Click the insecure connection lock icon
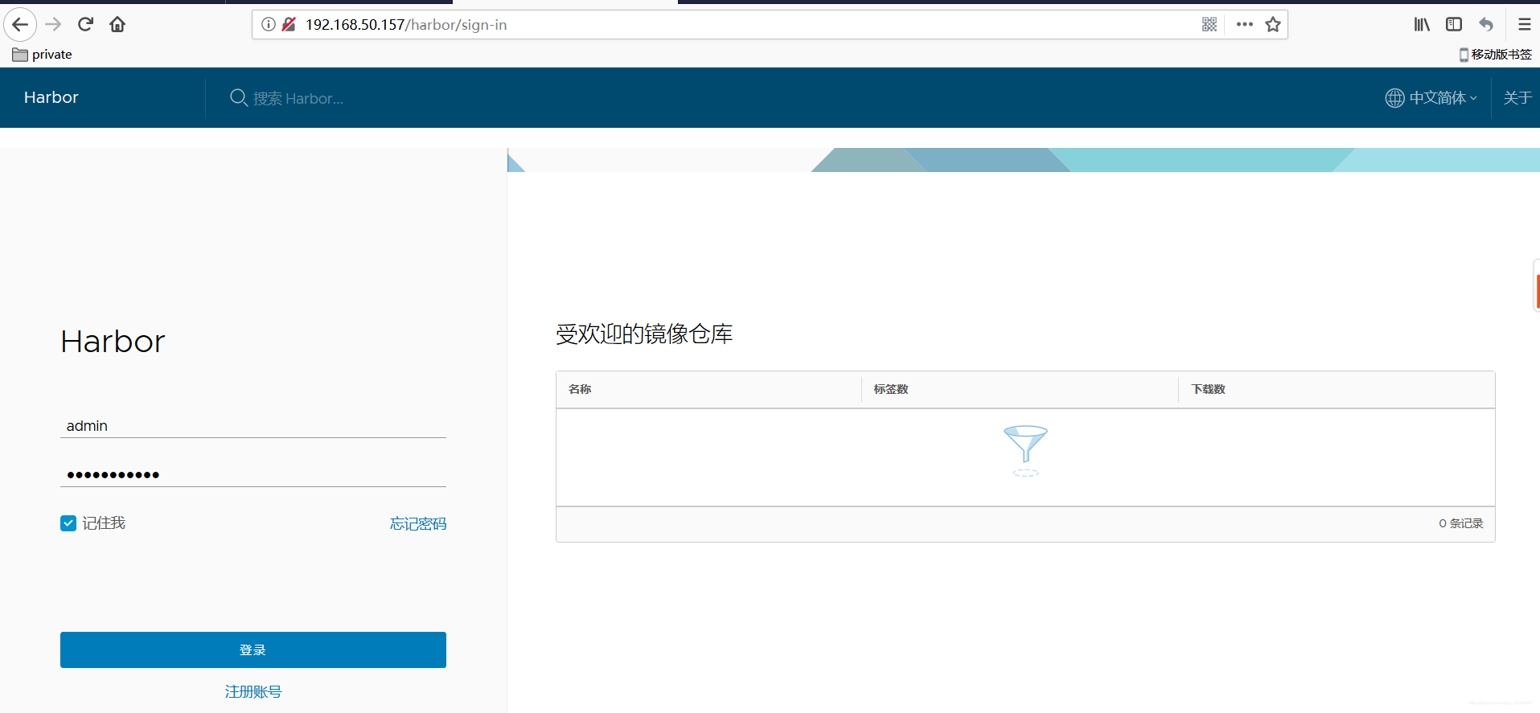 [x=289, y=24]
